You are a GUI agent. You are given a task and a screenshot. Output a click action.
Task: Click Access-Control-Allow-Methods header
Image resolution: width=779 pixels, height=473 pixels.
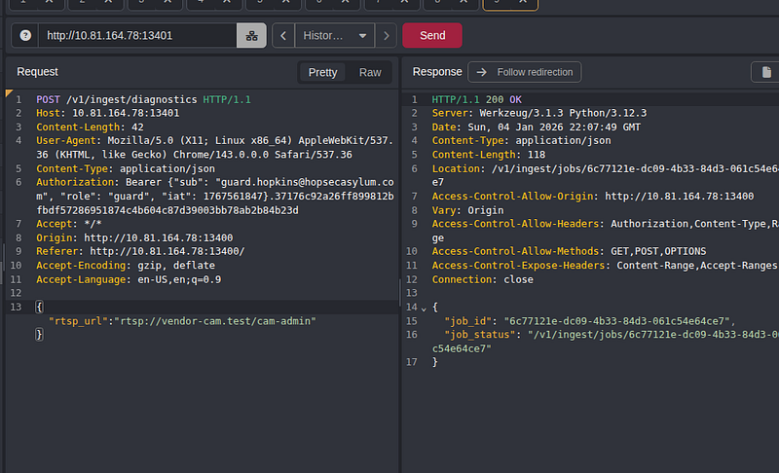(x=569, y=251)
